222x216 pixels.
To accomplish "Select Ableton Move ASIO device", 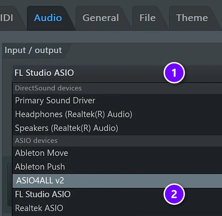I will [x=117, y=153].
